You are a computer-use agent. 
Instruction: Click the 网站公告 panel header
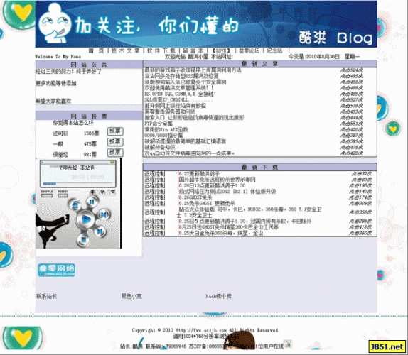click(x=89, y=65)
